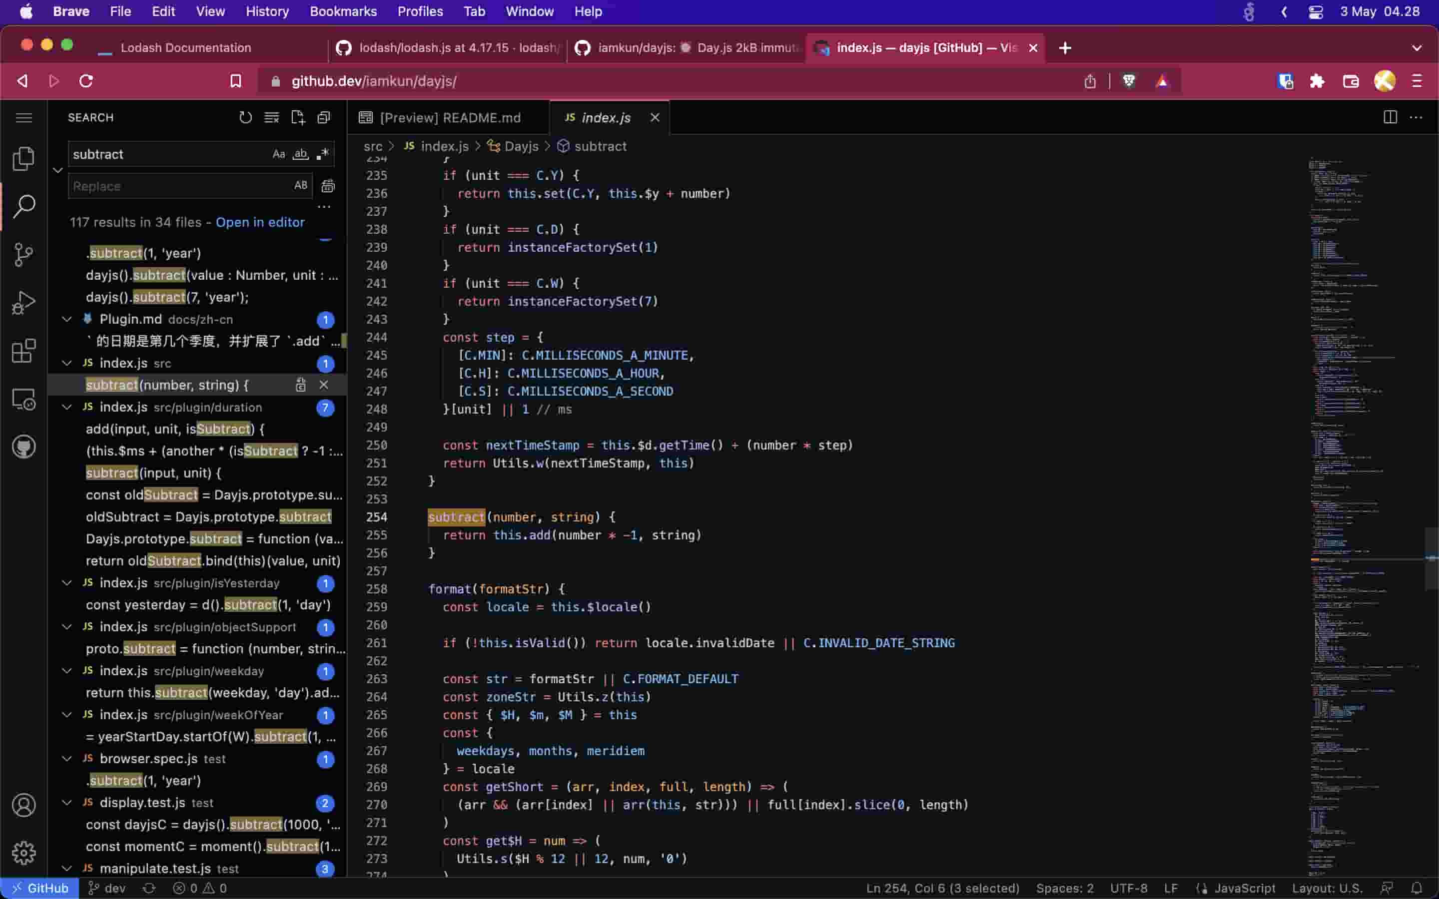1439x899 pixels.
Task: Click the Open in editor link
Action: (x=260, y=222)
